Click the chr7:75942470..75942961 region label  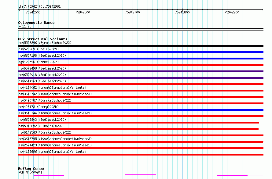pos(39,7)
